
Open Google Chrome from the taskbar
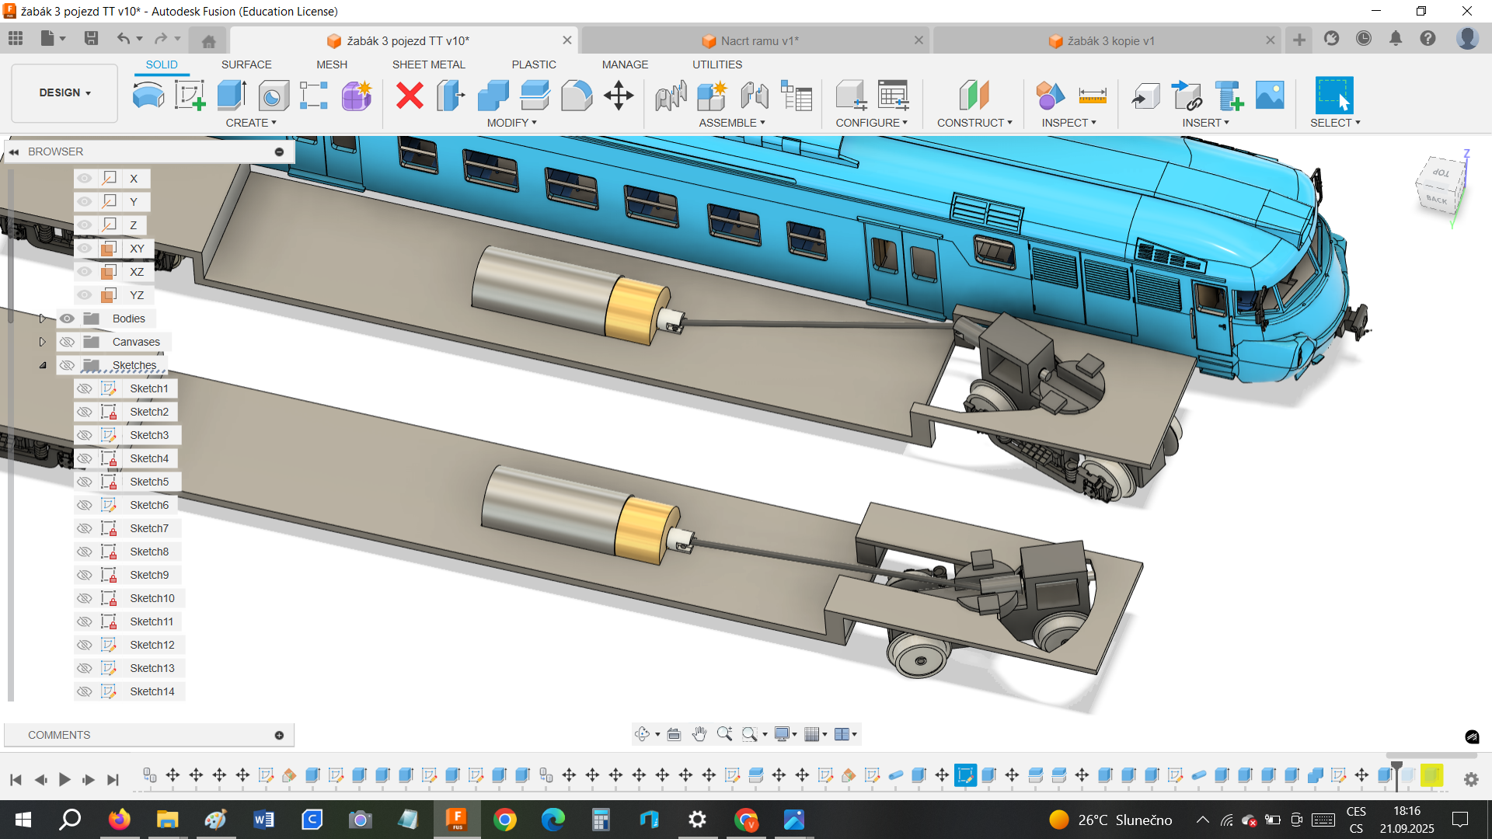click(505, 820)
